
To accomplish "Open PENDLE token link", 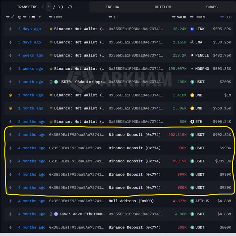I will [x=202, y=56].
